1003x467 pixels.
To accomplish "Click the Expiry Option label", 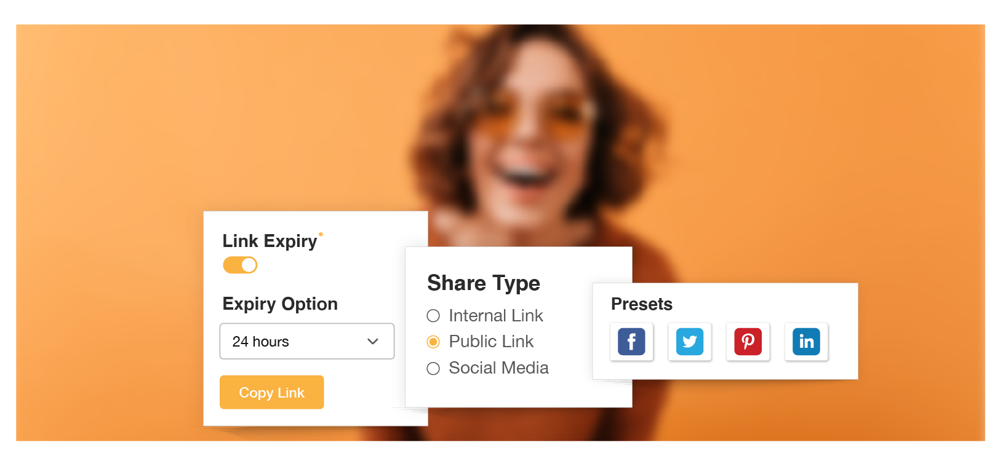I will 280,304.
